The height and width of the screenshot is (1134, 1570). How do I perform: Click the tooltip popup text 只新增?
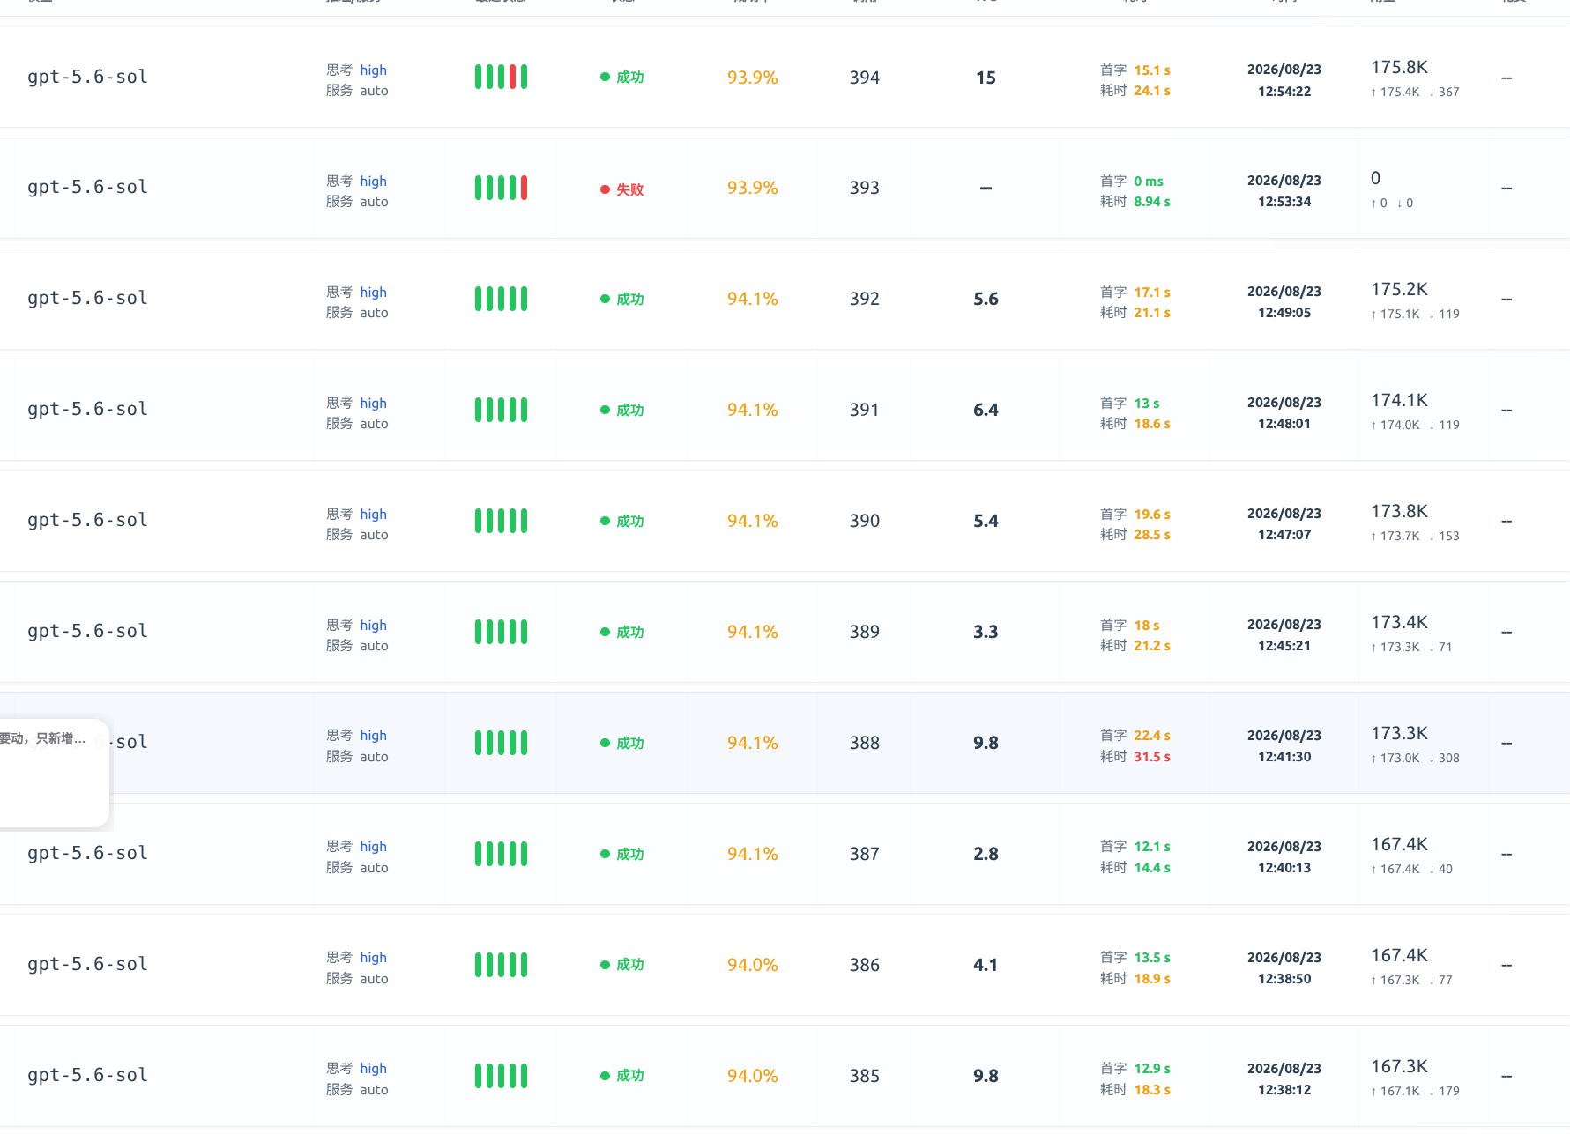[x=54, y=738]
